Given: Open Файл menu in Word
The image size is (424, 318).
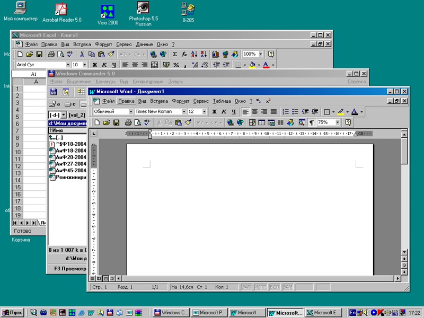Looking at the screenshot, I should (108, 101).
